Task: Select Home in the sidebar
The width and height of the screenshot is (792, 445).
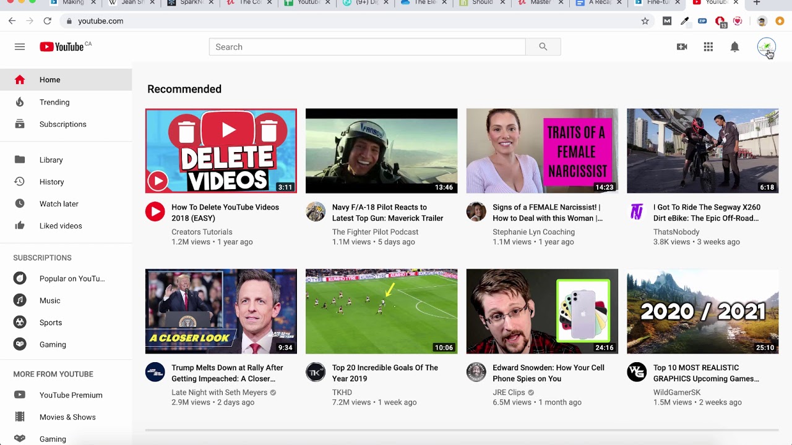Action: (66, 80)
